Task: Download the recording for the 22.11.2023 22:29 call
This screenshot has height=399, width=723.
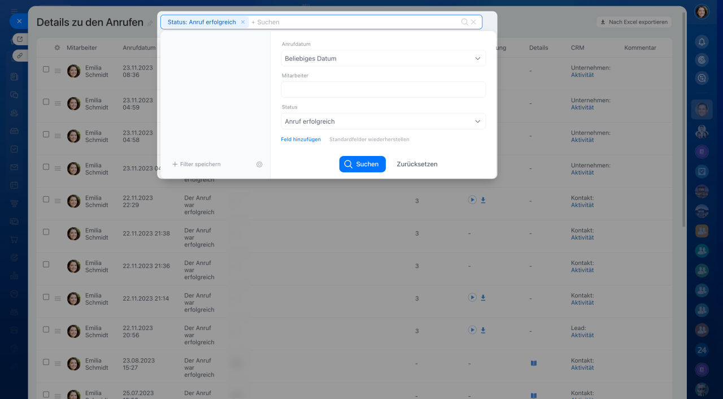Action: click(x=483, y=200)
